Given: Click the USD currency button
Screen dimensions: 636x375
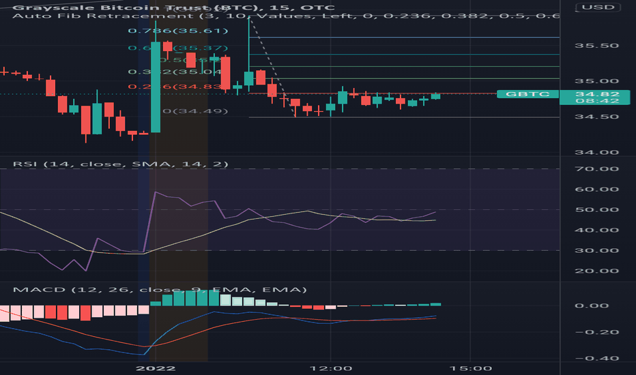Looking at the screenshot, I should (598, 7).
